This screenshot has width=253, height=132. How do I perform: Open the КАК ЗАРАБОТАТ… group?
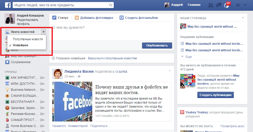[x=25, y=78]
